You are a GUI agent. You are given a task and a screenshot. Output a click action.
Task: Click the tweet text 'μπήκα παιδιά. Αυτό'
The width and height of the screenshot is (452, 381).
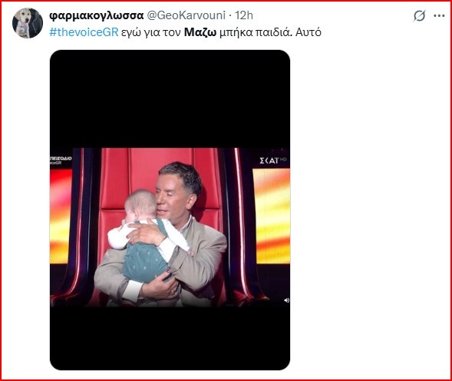270,32
